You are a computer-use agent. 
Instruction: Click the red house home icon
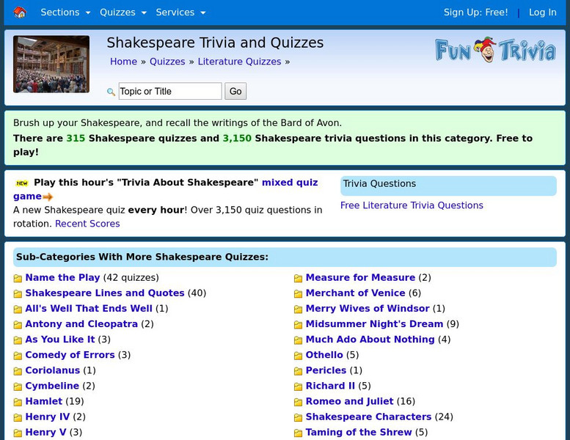[x=20, y=12]
